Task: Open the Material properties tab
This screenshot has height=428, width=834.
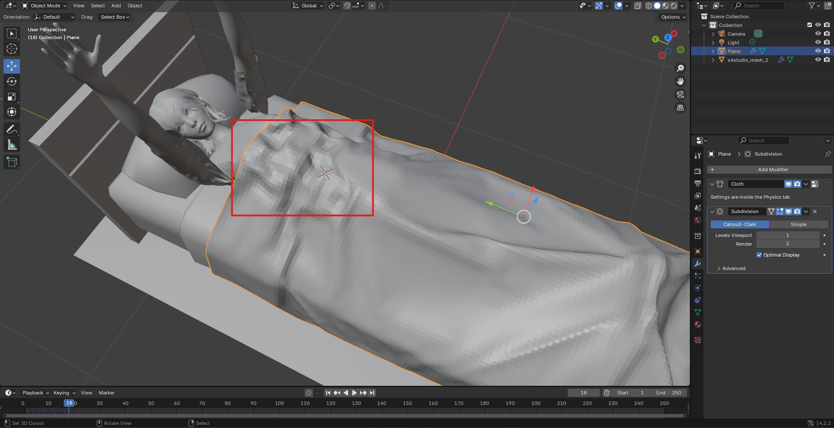Action: point(698,324)
